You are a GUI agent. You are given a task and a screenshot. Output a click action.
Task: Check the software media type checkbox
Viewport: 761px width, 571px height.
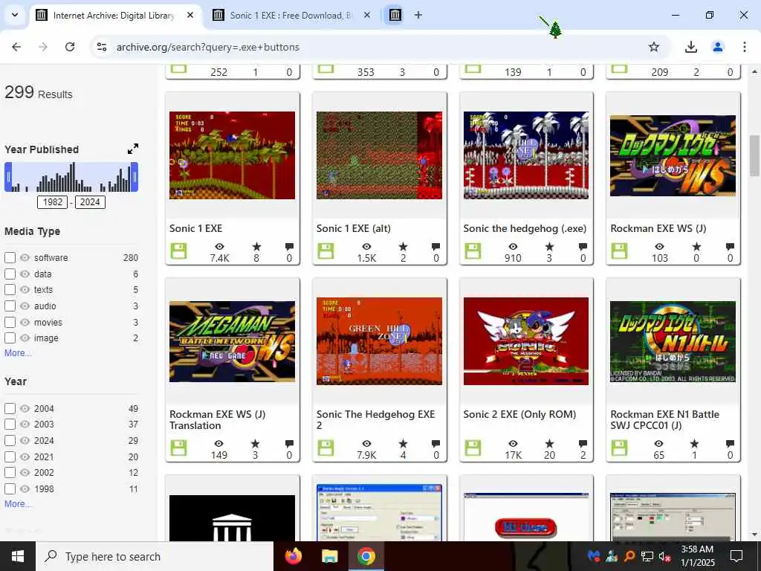pos(10,257)
